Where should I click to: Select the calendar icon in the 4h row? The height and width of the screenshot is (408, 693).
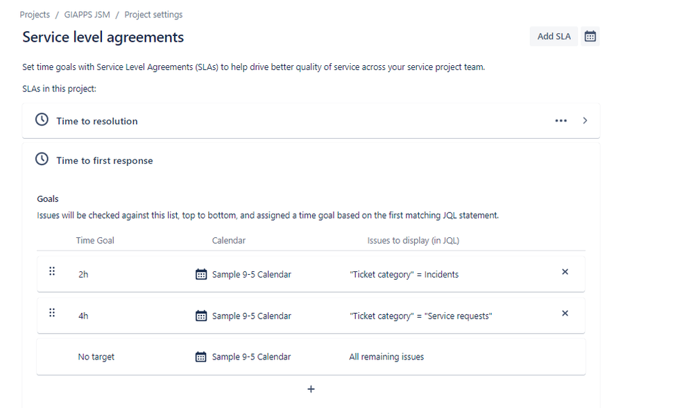(201, 316)
